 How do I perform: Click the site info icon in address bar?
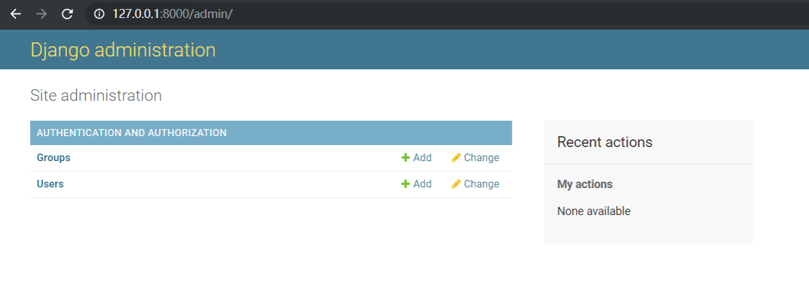99,13
